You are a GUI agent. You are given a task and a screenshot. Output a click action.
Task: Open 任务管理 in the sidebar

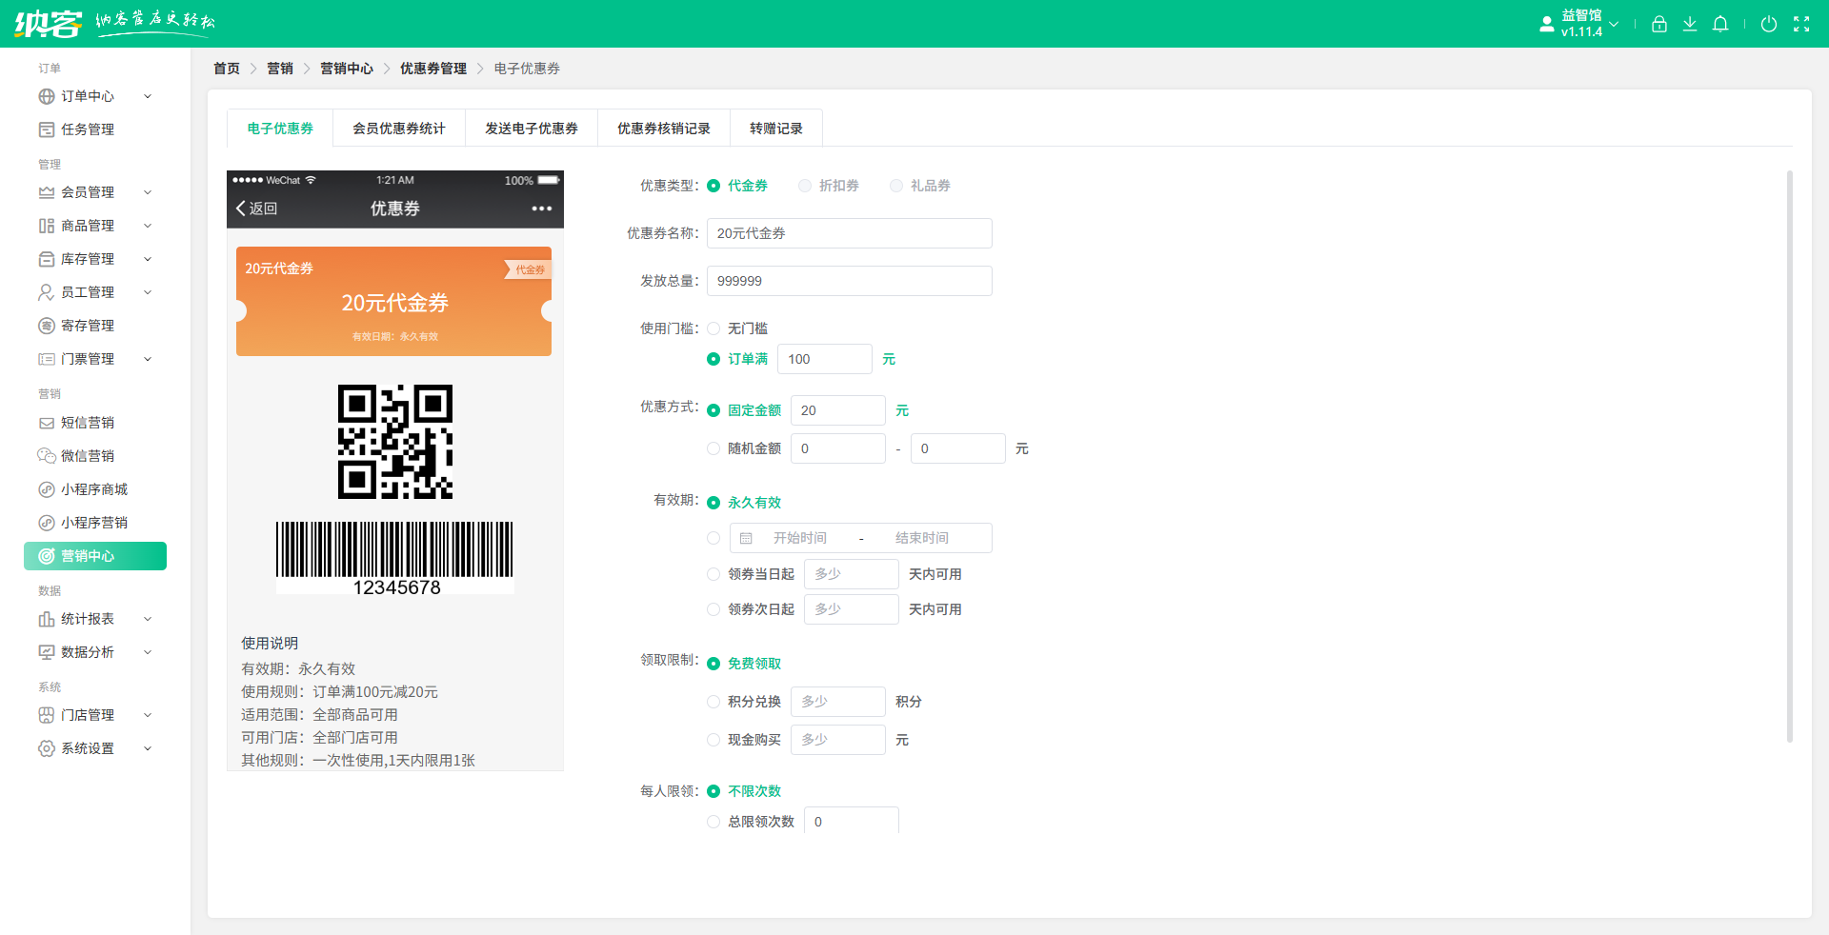coord(88,129)
